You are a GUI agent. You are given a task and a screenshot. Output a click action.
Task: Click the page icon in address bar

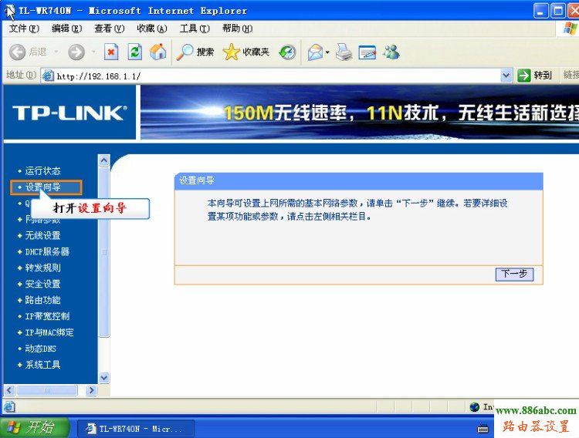tap(48, 76)
